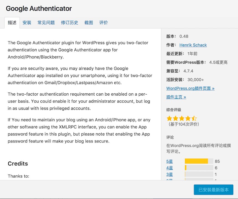Click the star rating icons
This screenshot has width=238, height=199.
click(x=182, y=118)
